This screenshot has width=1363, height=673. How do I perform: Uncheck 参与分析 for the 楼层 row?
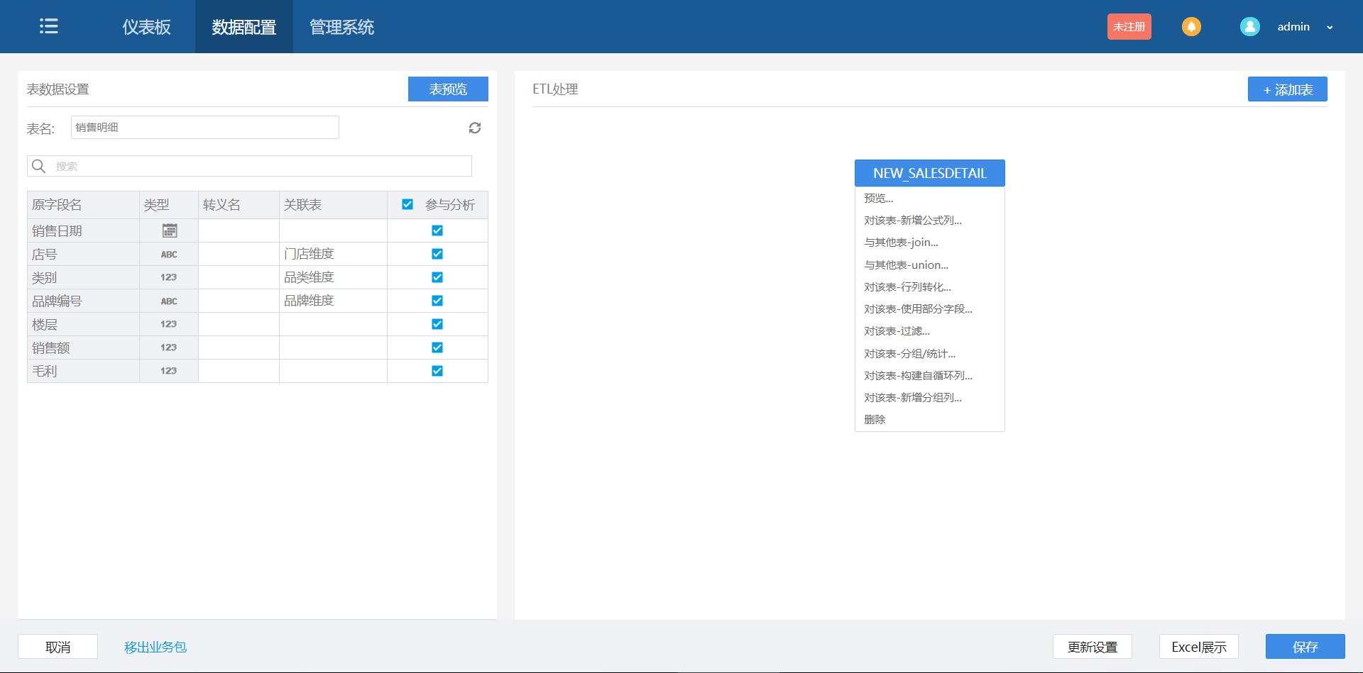437,323
